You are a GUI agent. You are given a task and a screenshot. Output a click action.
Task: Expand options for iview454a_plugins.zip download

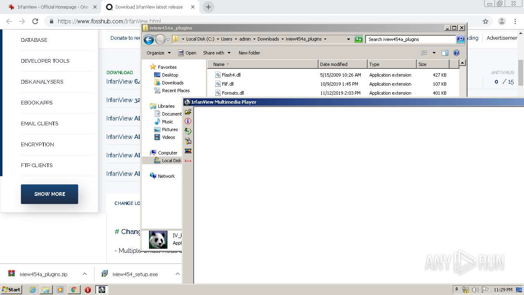pos(84,274)
